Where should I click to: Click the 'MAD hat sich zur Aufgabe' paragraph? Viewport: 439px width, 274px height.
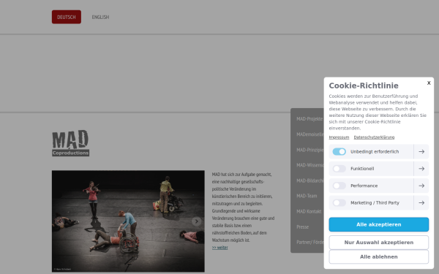[x=243, y=208]
